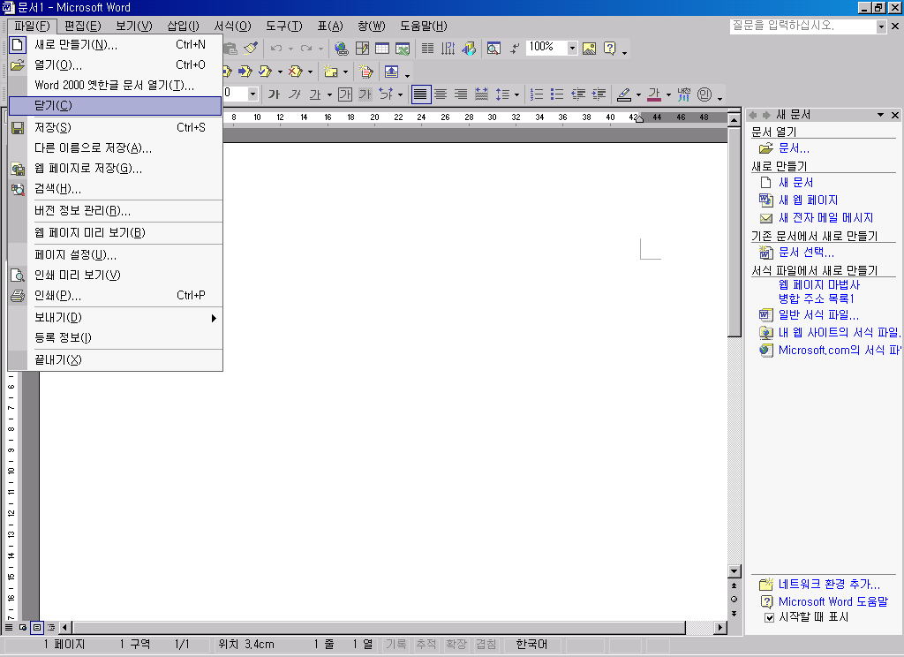
Task: Open the 새 문서 task pane dropdown arrow
Action: [880, 115]
